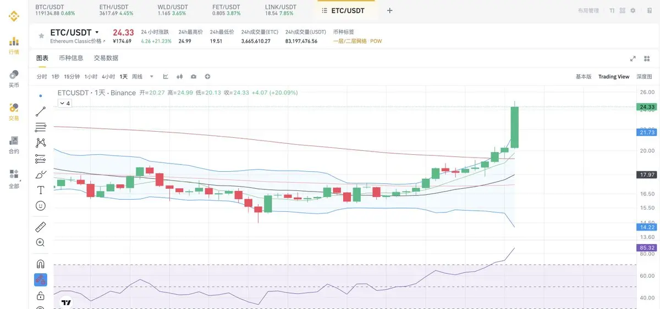
Task: Expand the ETC/USDT pair selector arrow
Action: coord(97,33)
